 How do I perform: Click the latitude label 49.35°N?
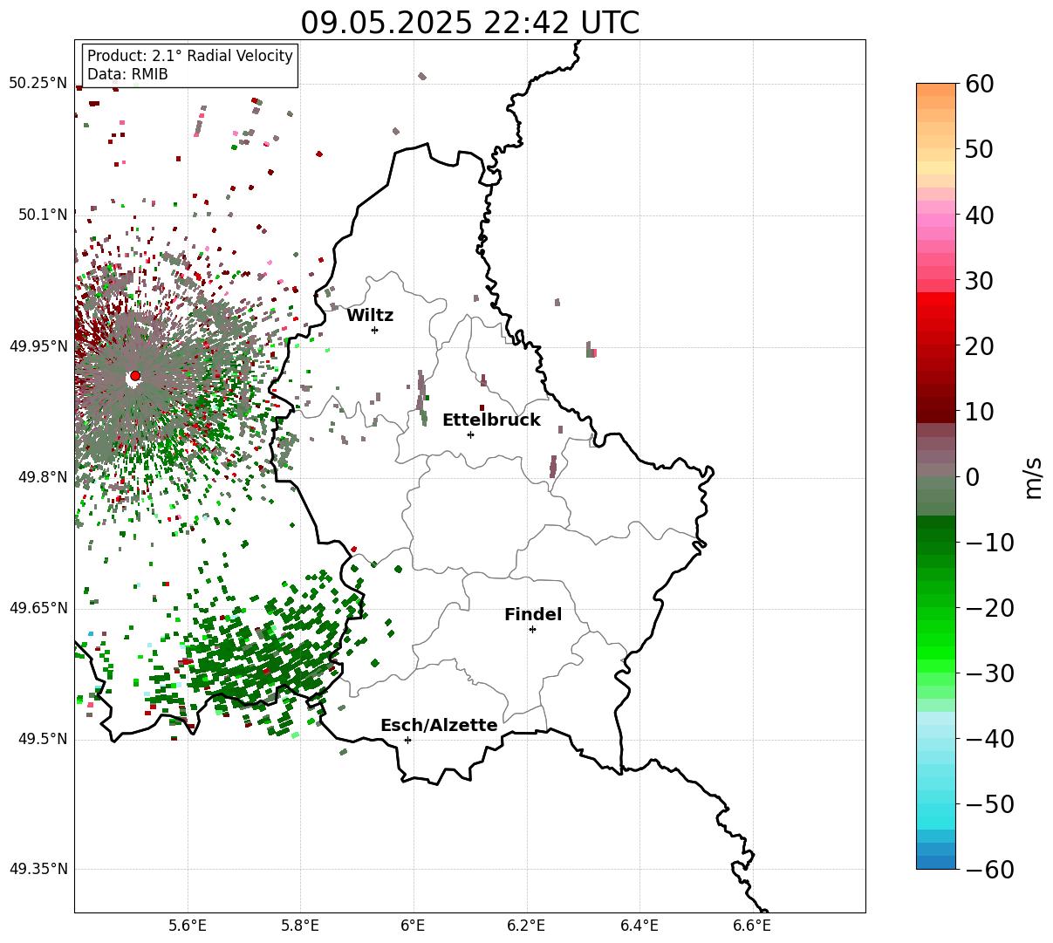(38, 869)
